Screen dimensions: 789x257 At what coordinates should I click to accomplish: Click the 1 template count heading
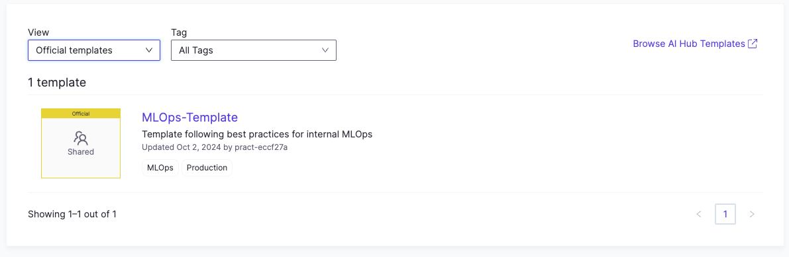click(57, 83)
